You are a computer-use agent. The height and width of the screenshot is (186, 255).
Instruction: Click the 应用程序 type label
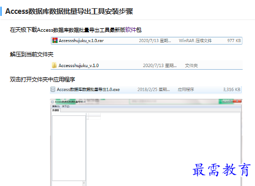tap(186, 90)
